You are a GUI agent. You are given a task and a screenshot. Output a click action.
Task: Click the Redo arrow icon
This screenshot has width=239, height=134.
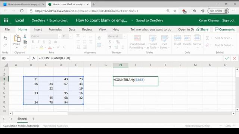[5, 45]
